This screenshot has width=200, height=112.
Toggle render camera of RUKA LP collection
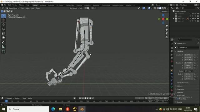click(x=198, y=19)
